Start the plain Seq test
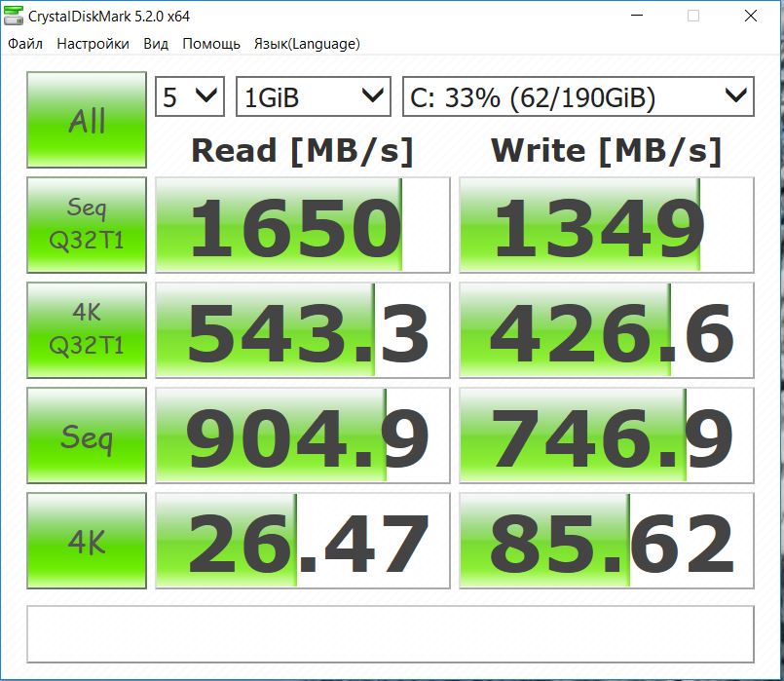Screen dimensions: 784x681 (87, 435)
